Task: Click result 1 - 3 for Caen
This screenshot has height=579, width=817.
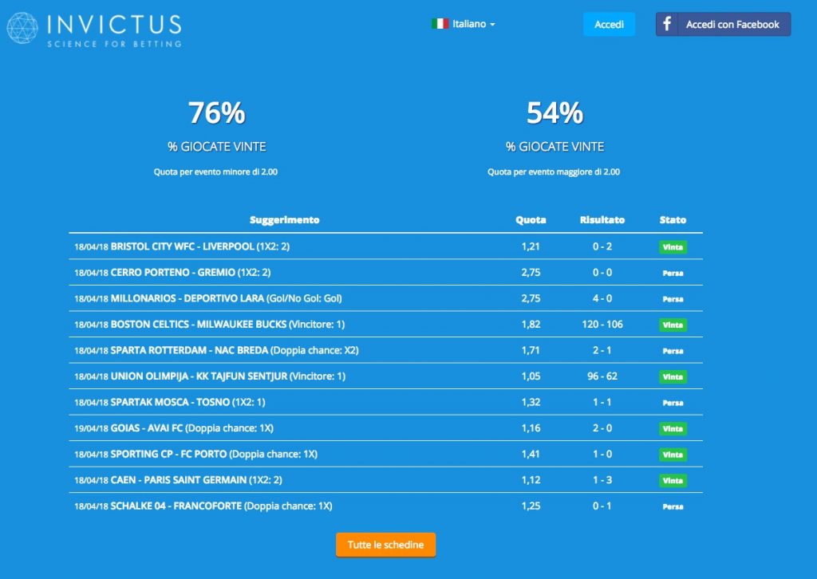Action: tap(602, 480)
